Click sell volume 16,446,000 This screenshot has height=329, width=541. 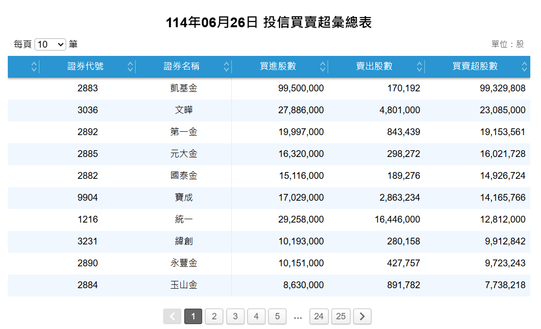398,219
